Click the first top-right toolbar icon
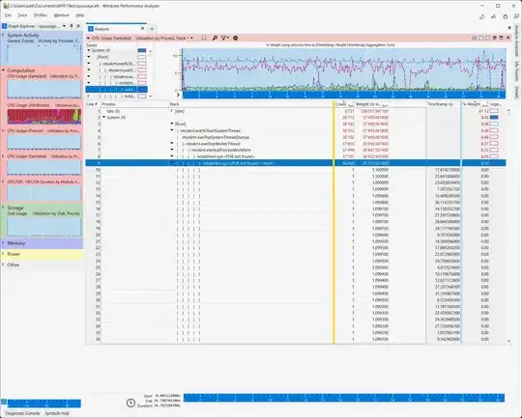The width and height of the screenshot is (522, 418). (x=482, y=16)
